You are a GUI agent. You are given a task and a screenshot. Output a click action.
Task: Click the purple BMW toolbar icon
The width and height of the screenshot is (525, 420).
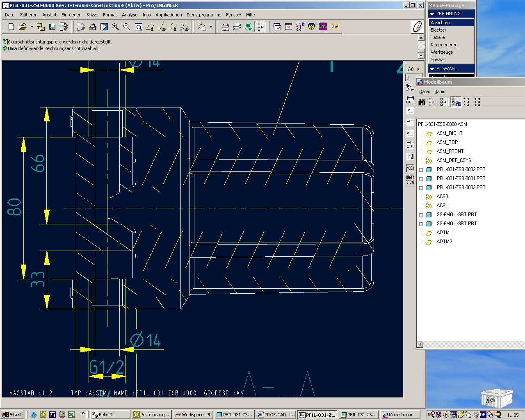pyautogui.click(x=323, y=27)
